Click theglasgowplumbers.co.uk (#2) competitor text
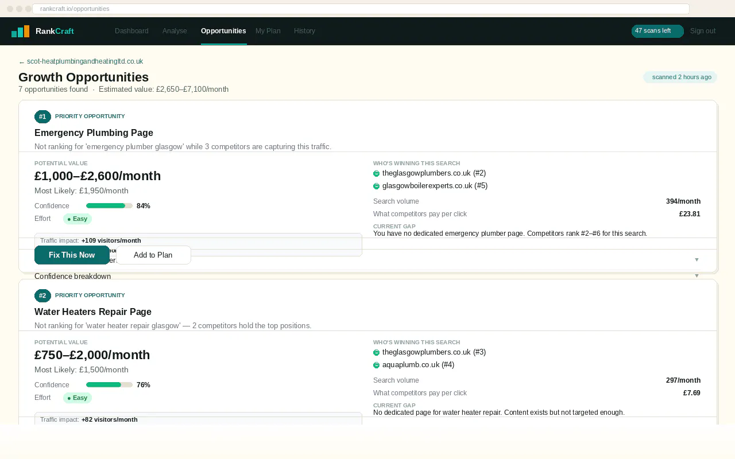 [x=434, y=173]
